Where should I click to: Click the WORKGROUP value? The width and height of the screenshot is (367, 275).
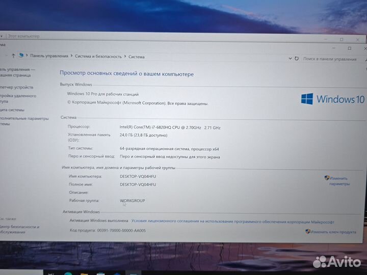(133, 201)
